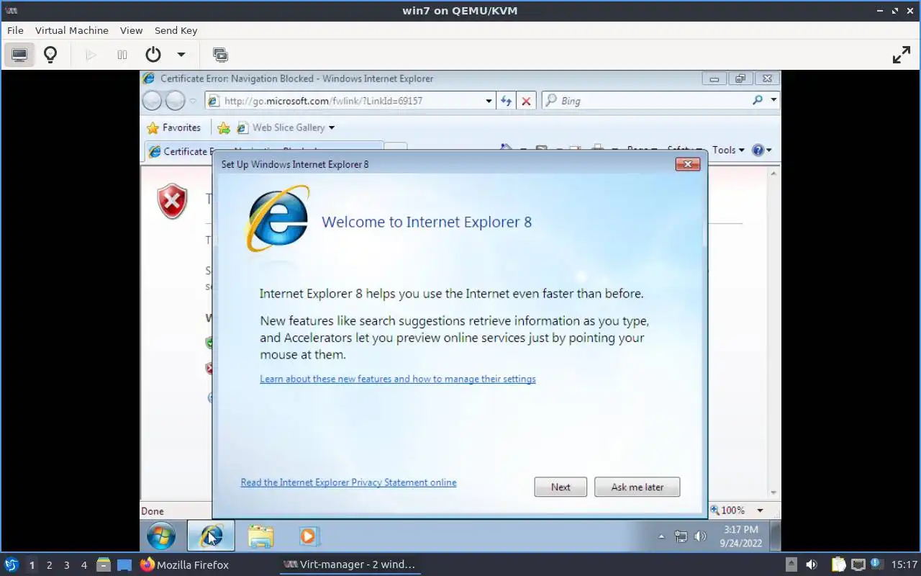This screenshot has height=576, width=921.
Task: Open the Virtual Machine menu
Action: coord(72,30)
